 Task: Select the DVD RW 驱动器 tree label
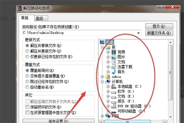tap(134, 106)
